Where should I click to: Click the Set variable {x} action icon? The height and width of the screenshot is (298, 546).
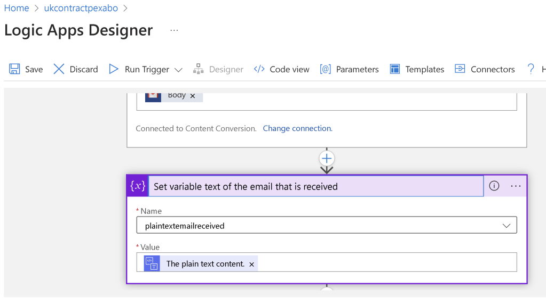[138, 186]
